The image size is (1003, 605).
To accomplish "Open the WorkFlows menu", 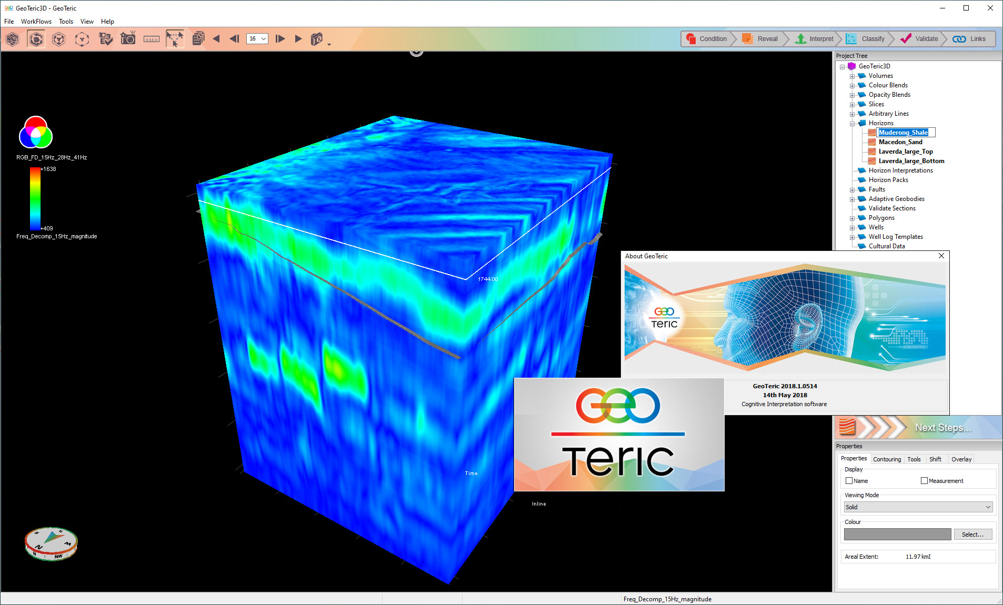I will point(36,22).
